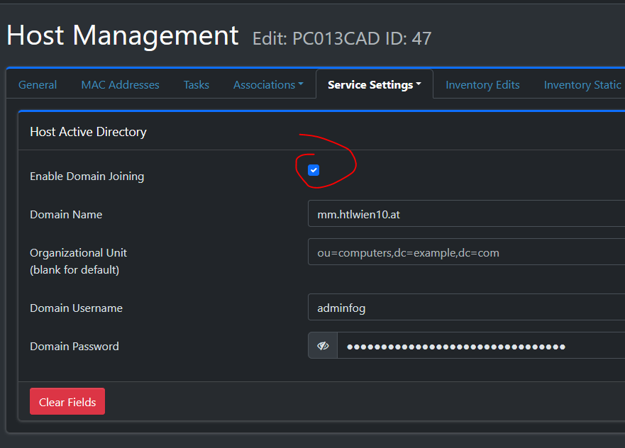Image resolution: width=625 pixels, height=448 pixels.
Task: Toggle the Enable Domain Joining checkbox
Action: click(314, 170)
